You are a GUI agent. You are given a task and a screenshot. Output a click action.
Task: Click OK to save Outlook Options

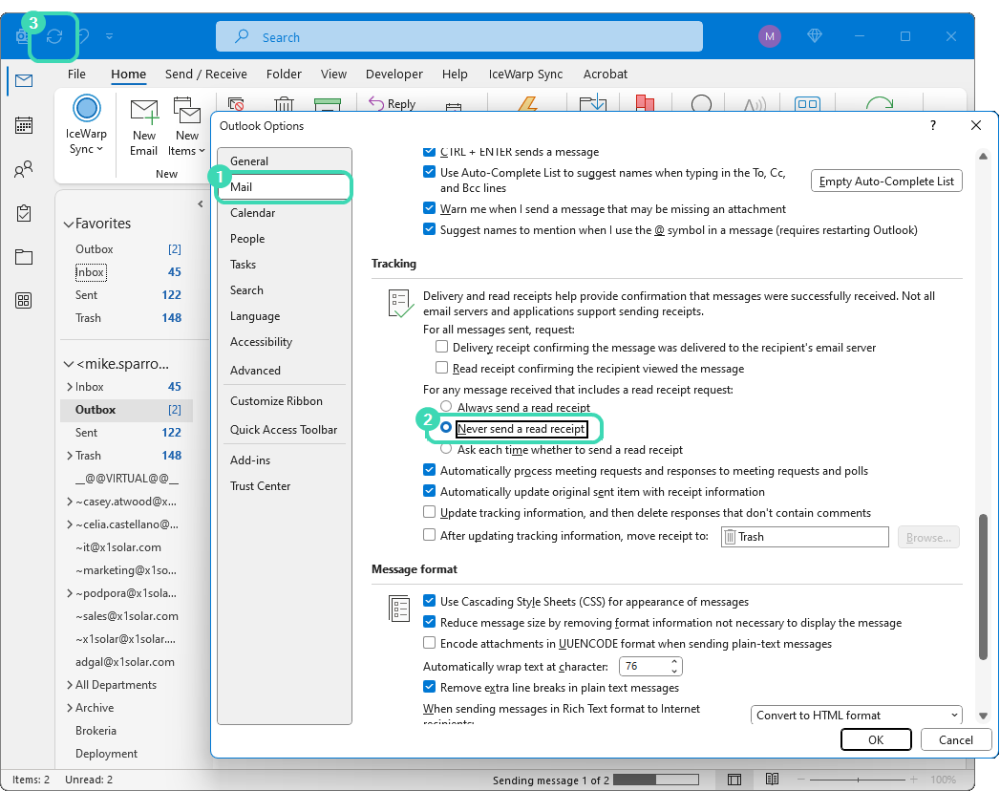pos(875,739)
